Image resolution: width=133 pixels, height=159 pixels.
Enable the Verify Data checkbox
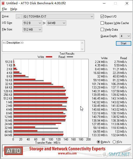pos(102,30)
